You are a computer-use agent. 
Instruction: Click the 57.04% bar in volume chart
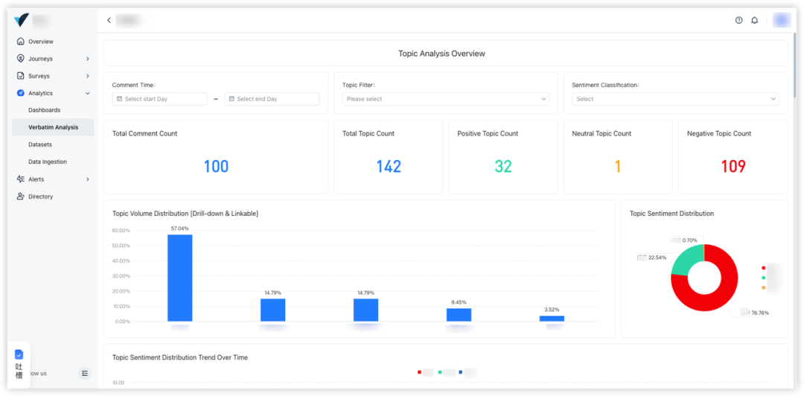point(179,278)
